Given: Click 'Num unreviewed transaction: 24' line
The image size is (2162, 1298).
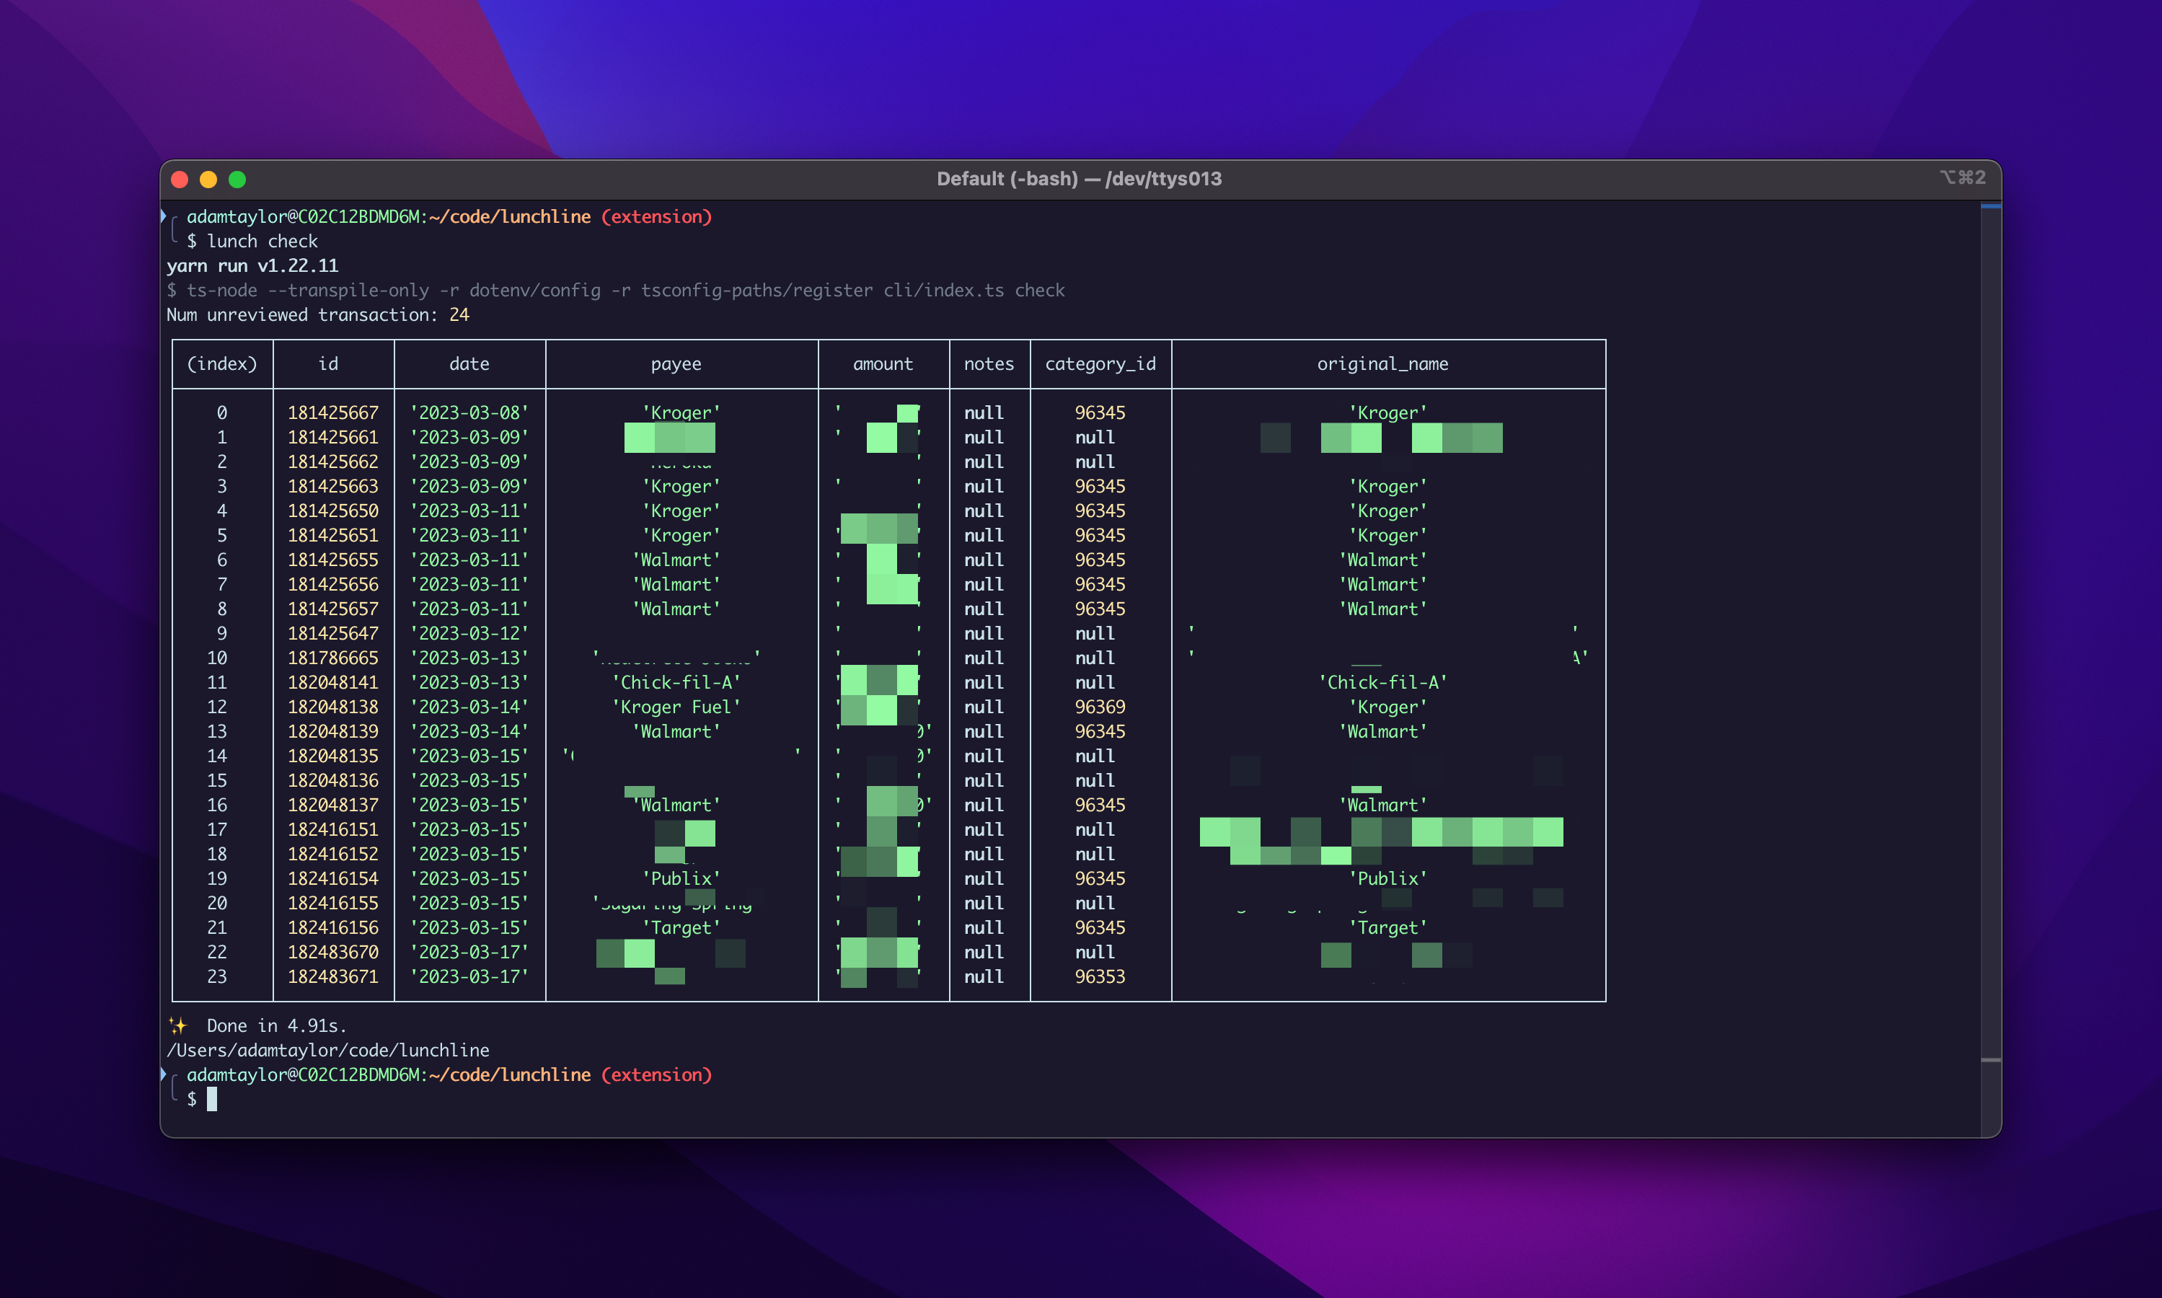Looking at the screenshot, I should tap(317, 315).
